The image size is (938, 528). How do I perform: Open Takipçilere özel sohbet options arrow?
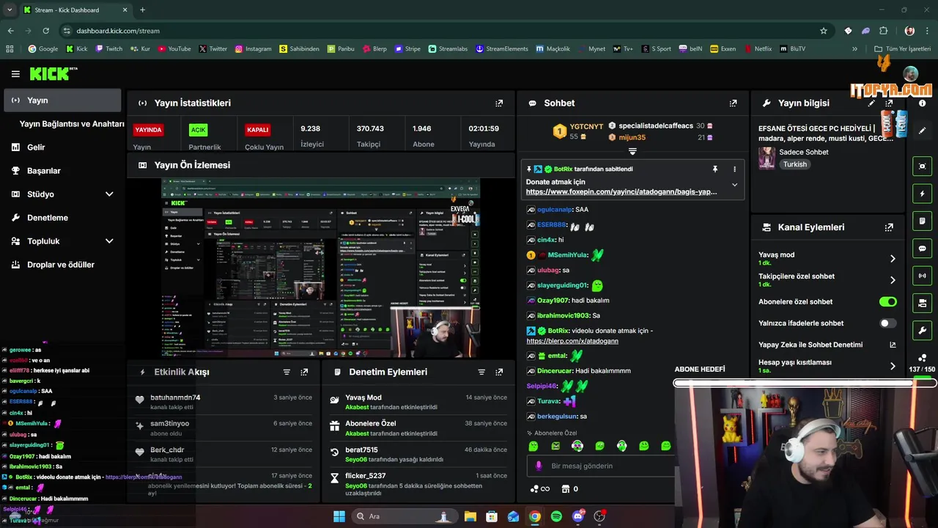pos(893,280)
